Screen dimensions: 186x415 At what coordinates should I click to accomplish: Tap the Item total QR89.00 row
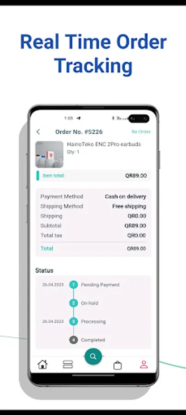(x=93, y=176)
